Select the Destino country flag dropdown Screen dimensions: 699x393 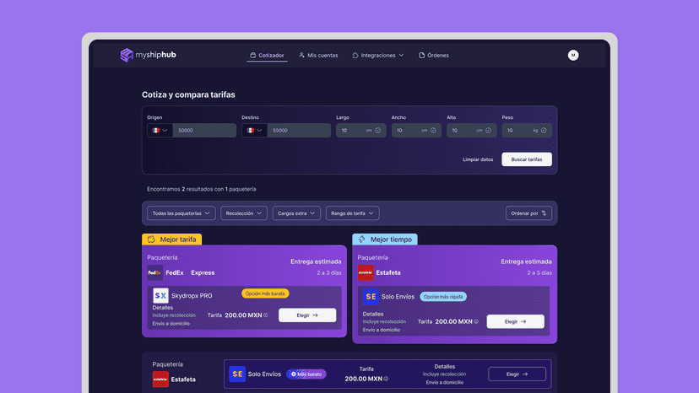[254, 131]
